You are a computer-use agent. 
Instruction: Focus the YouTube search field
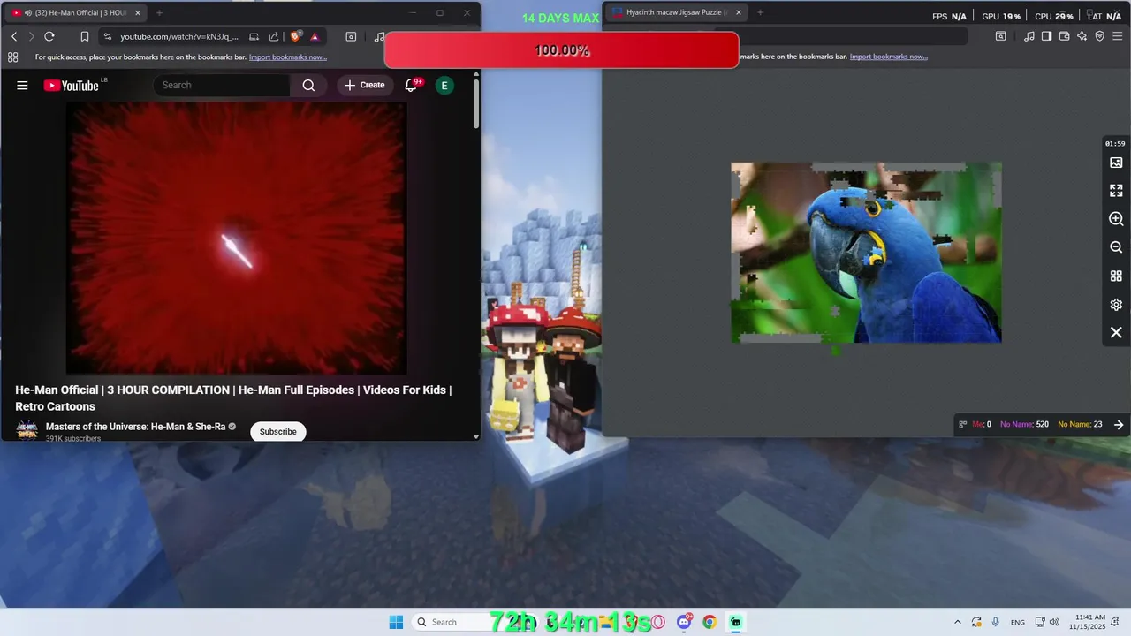[221, 86]
